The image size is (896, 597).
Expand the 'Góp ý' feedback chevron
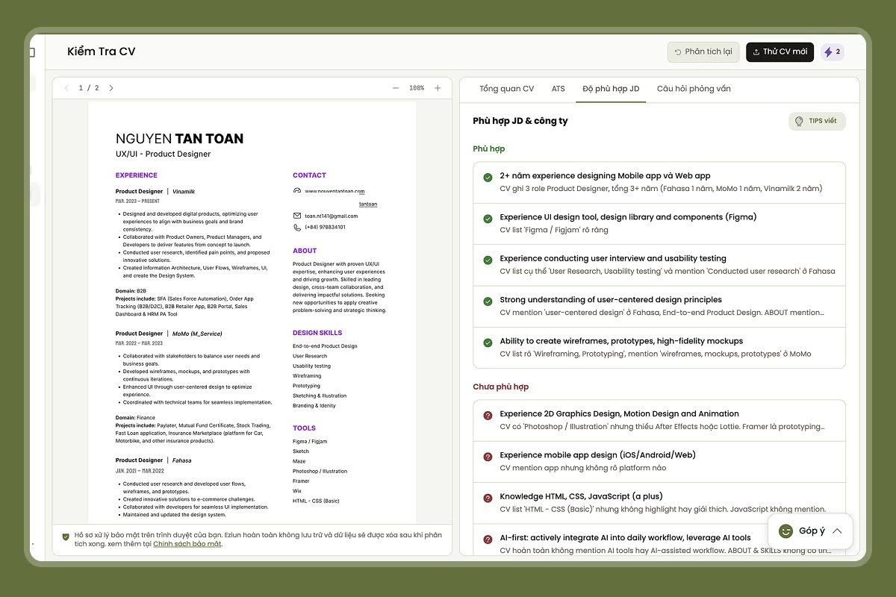(x=837, y=531)
